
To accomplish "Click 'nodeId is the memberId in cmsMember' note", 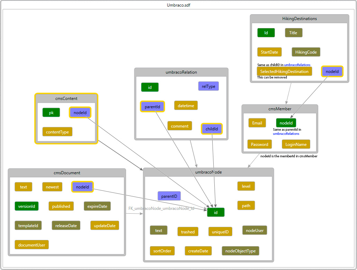I will pos(289,156).
